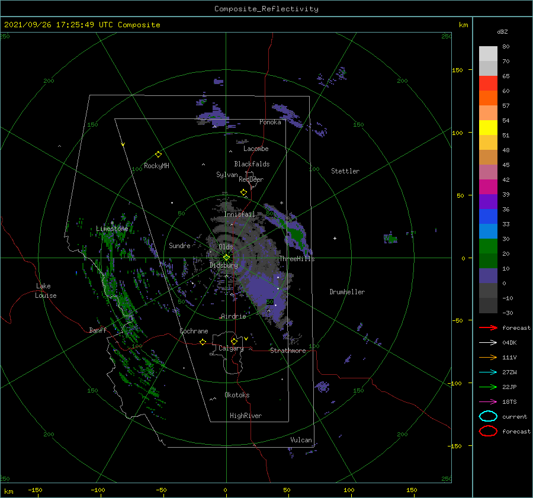533x498 pixels.
Task: Click the RedDeer city label
Action: [x=251, y=179]
